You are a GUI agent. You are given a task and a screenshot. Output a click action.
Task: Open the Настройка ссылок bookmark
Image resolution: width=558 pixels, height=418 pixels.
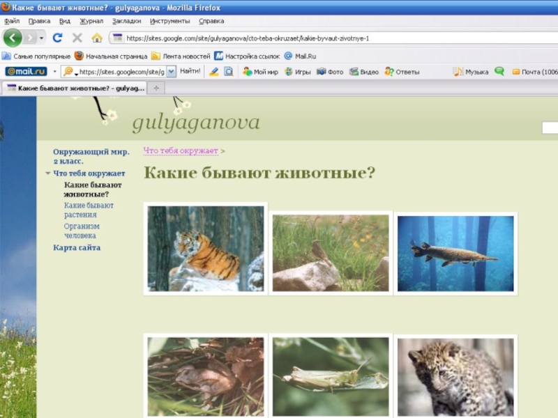coord(247,56)
